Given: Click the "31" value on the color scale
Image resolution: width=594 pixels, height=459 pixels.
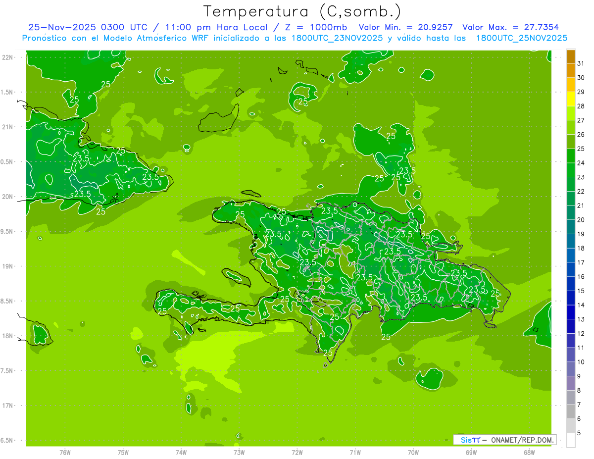Looking at the screenshot, I should (x=581, y=64).
